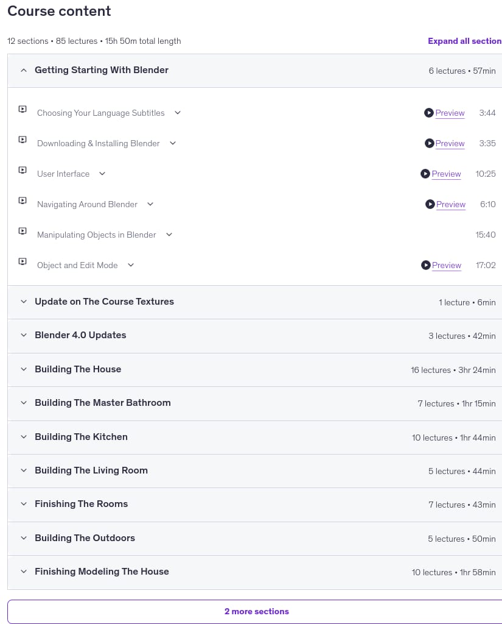
Task: Open User Interface lecture description chevron
Action: 102,174
